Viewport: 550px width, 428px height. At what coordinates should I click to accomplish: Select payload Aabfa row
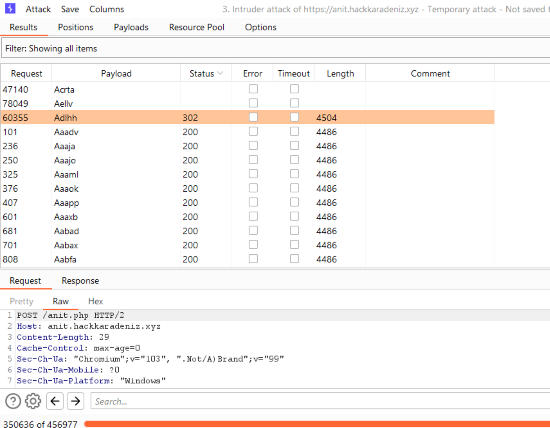click(x=247, y=259)
